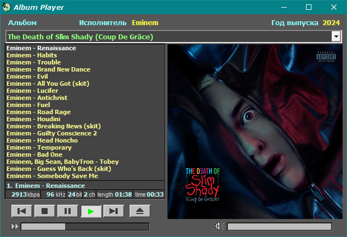Maximize the Album Player window

coord(309,7)
